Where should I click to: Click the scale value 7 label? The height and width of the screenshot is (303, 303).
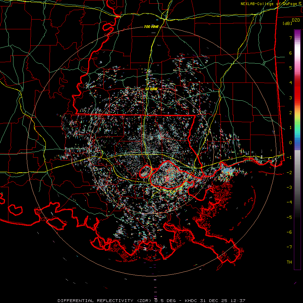[x=291, y=38]
